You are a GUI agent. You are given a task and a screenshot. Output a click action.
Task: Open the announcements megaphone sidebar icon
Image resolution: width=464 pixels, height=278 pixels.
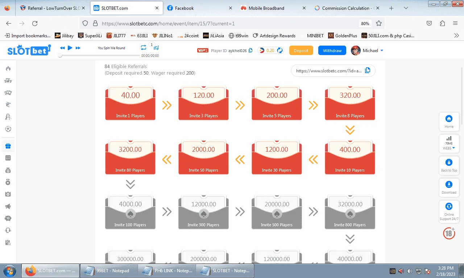8,206
